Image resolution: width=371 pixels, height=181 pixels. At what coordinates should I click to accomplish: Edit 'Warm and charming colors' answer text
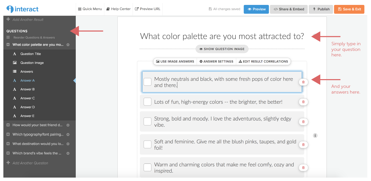click(x=224, y=168)
